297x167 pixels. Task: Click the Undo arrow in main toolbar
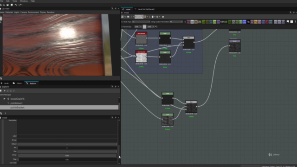click(x=16, y=5)
